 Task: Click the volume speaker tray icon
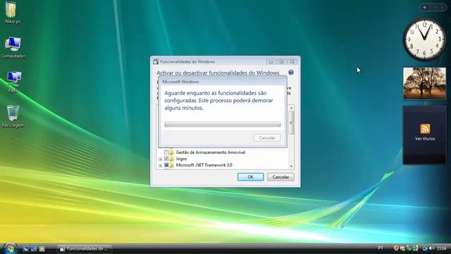(x=431, y=248)
